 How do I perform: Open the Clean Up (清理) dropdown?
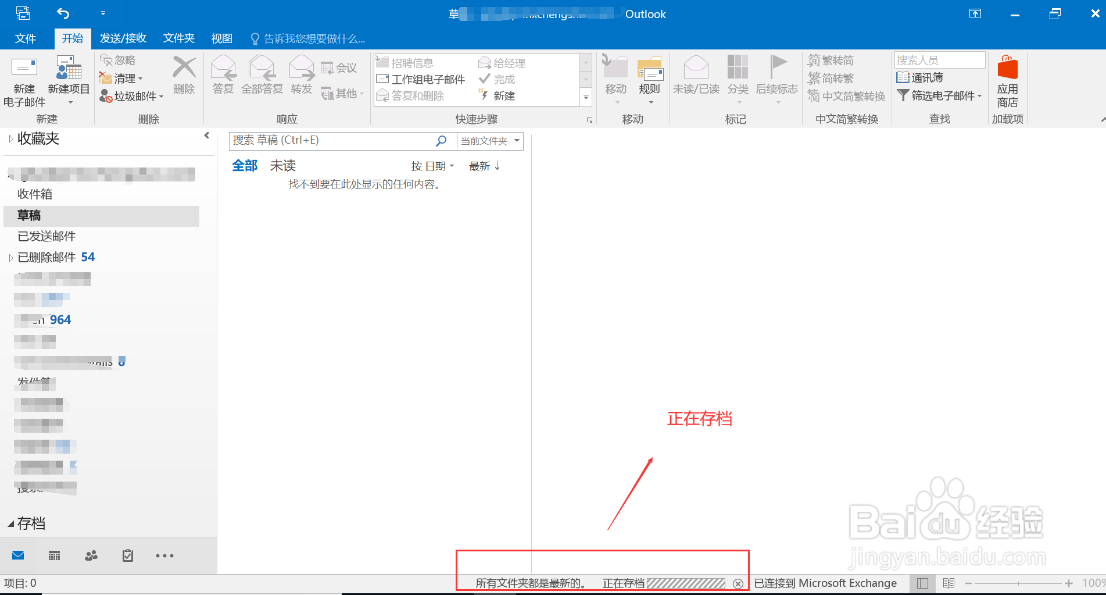pyautogui.click(x=121, y=78)
